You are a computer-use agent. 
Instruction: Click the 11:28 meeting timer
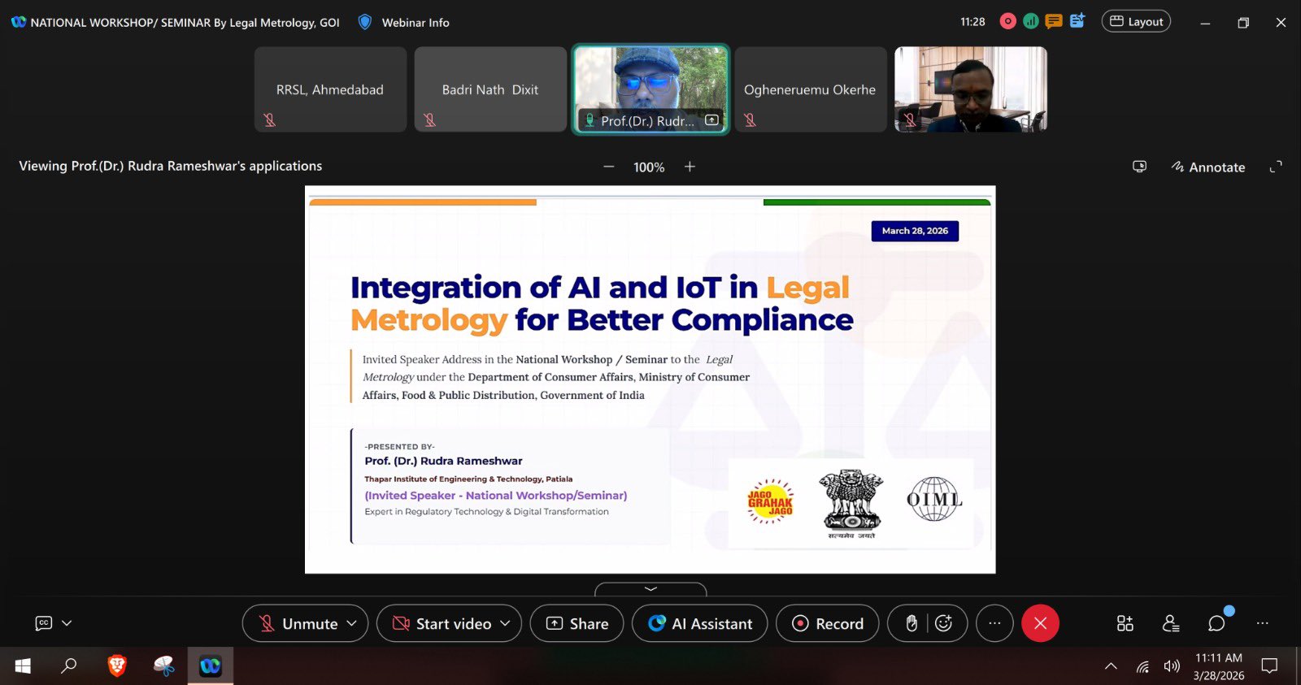click(972, 22)
